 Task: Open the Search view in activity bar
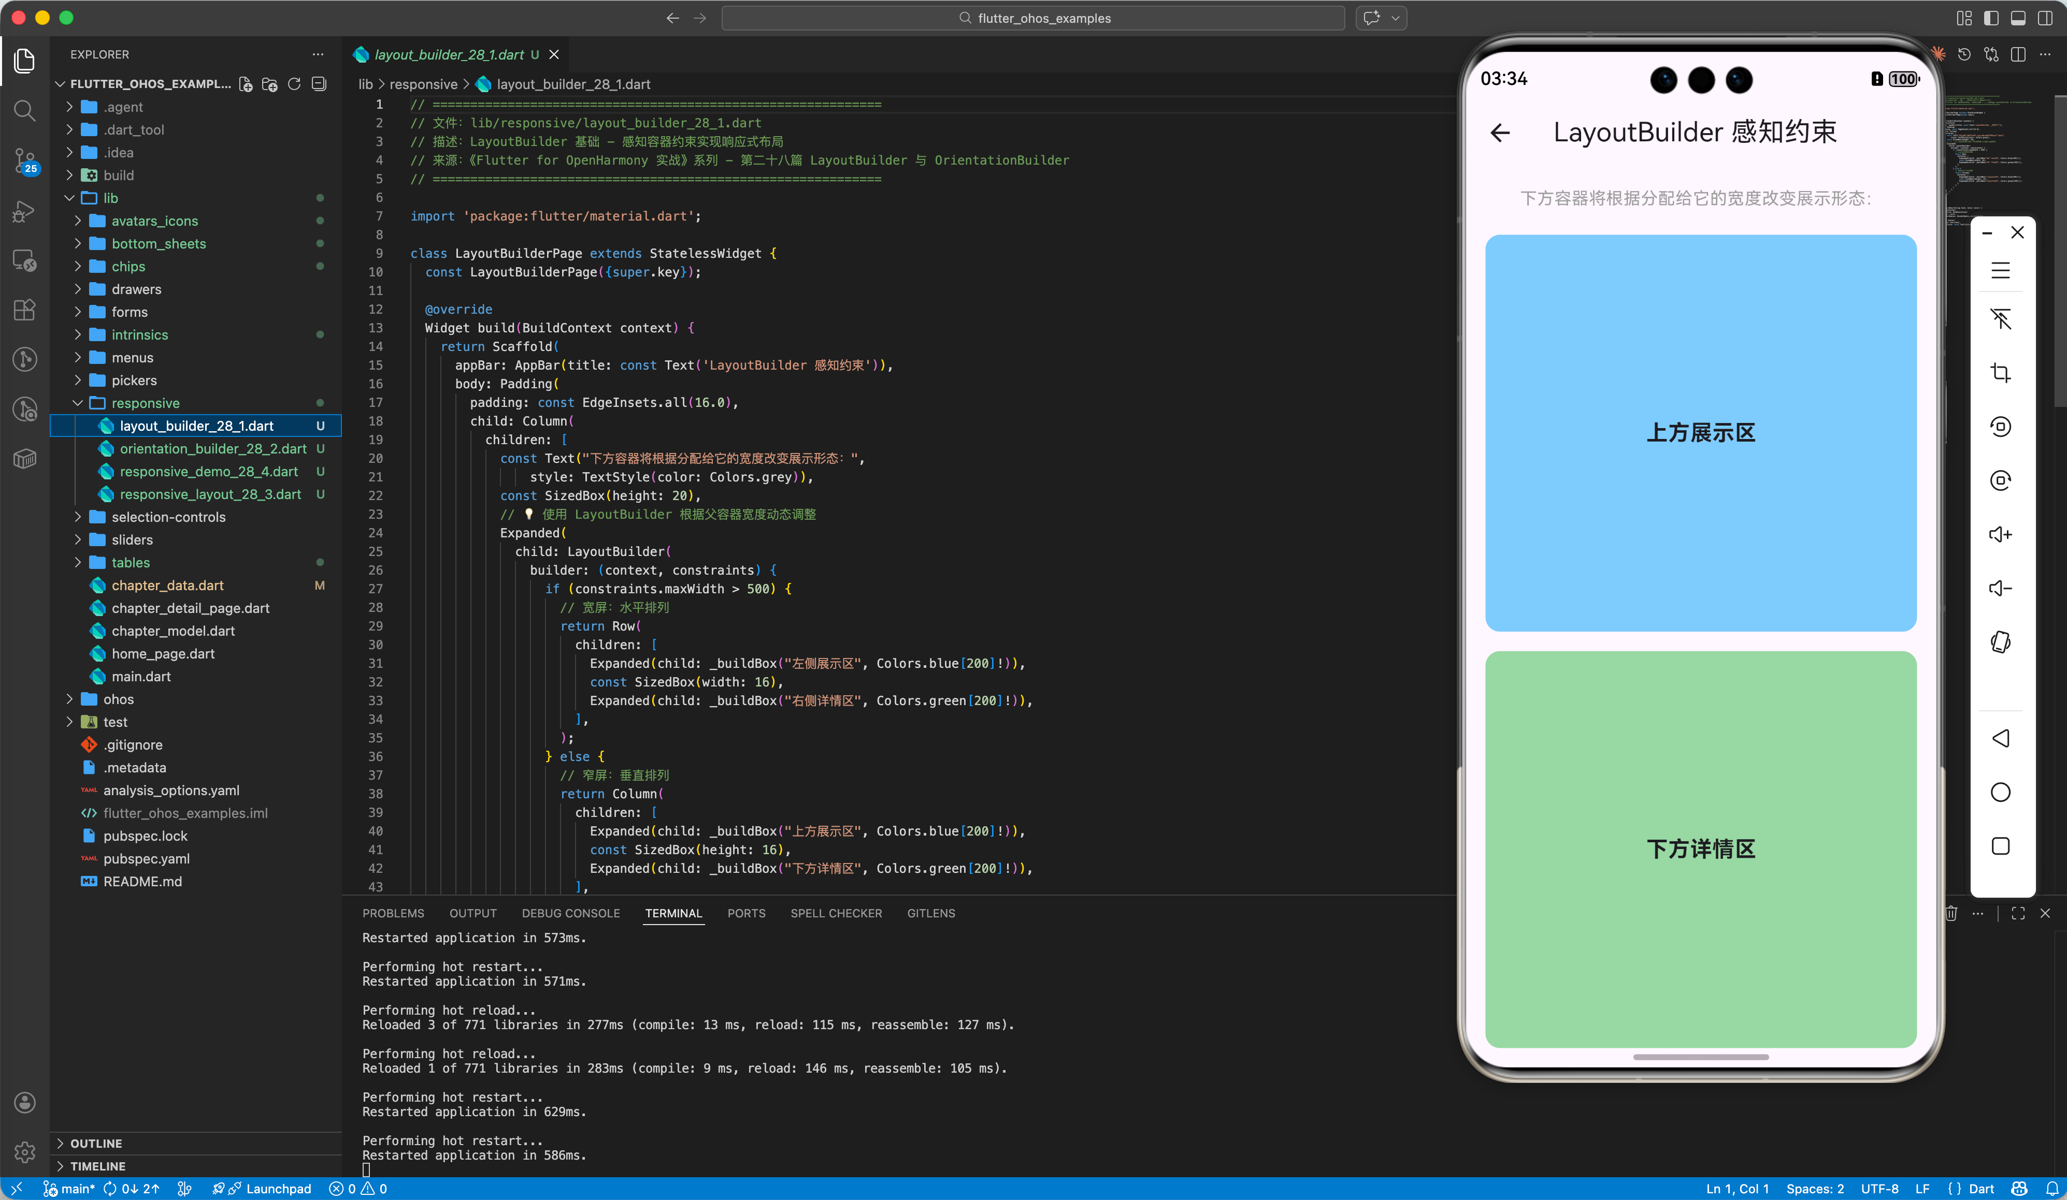(25, 110)
